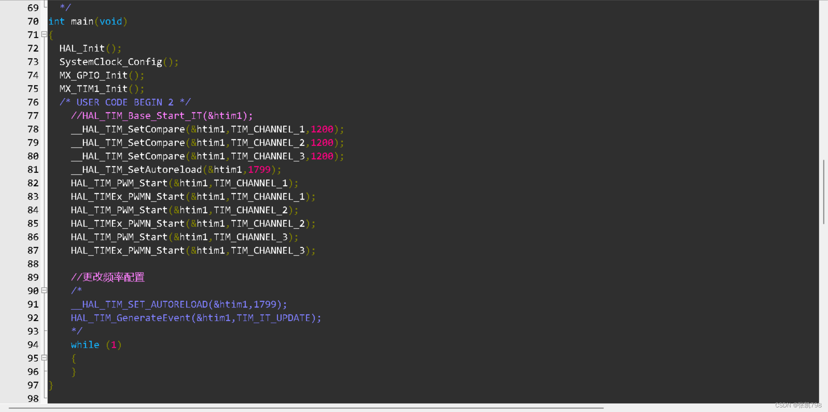Viewport: 828px width, 412px height.
Task: Click 'HAL_TIM_GenerateEvent' on line 92
Action: click(130, 318)
